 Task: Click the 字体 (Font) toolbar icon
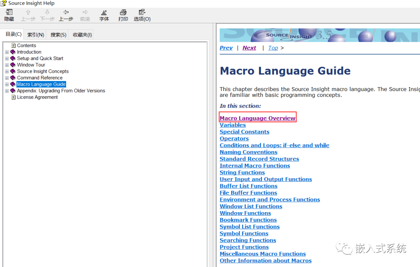tap(104, 12)
